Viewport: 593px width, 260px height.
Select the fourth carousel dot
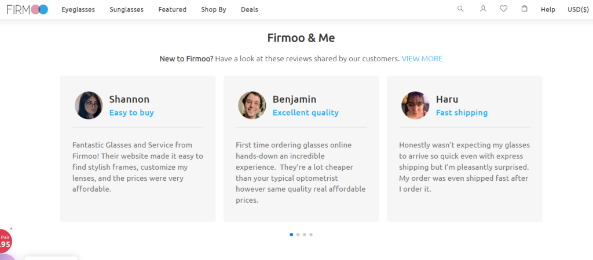click(311, 235)
